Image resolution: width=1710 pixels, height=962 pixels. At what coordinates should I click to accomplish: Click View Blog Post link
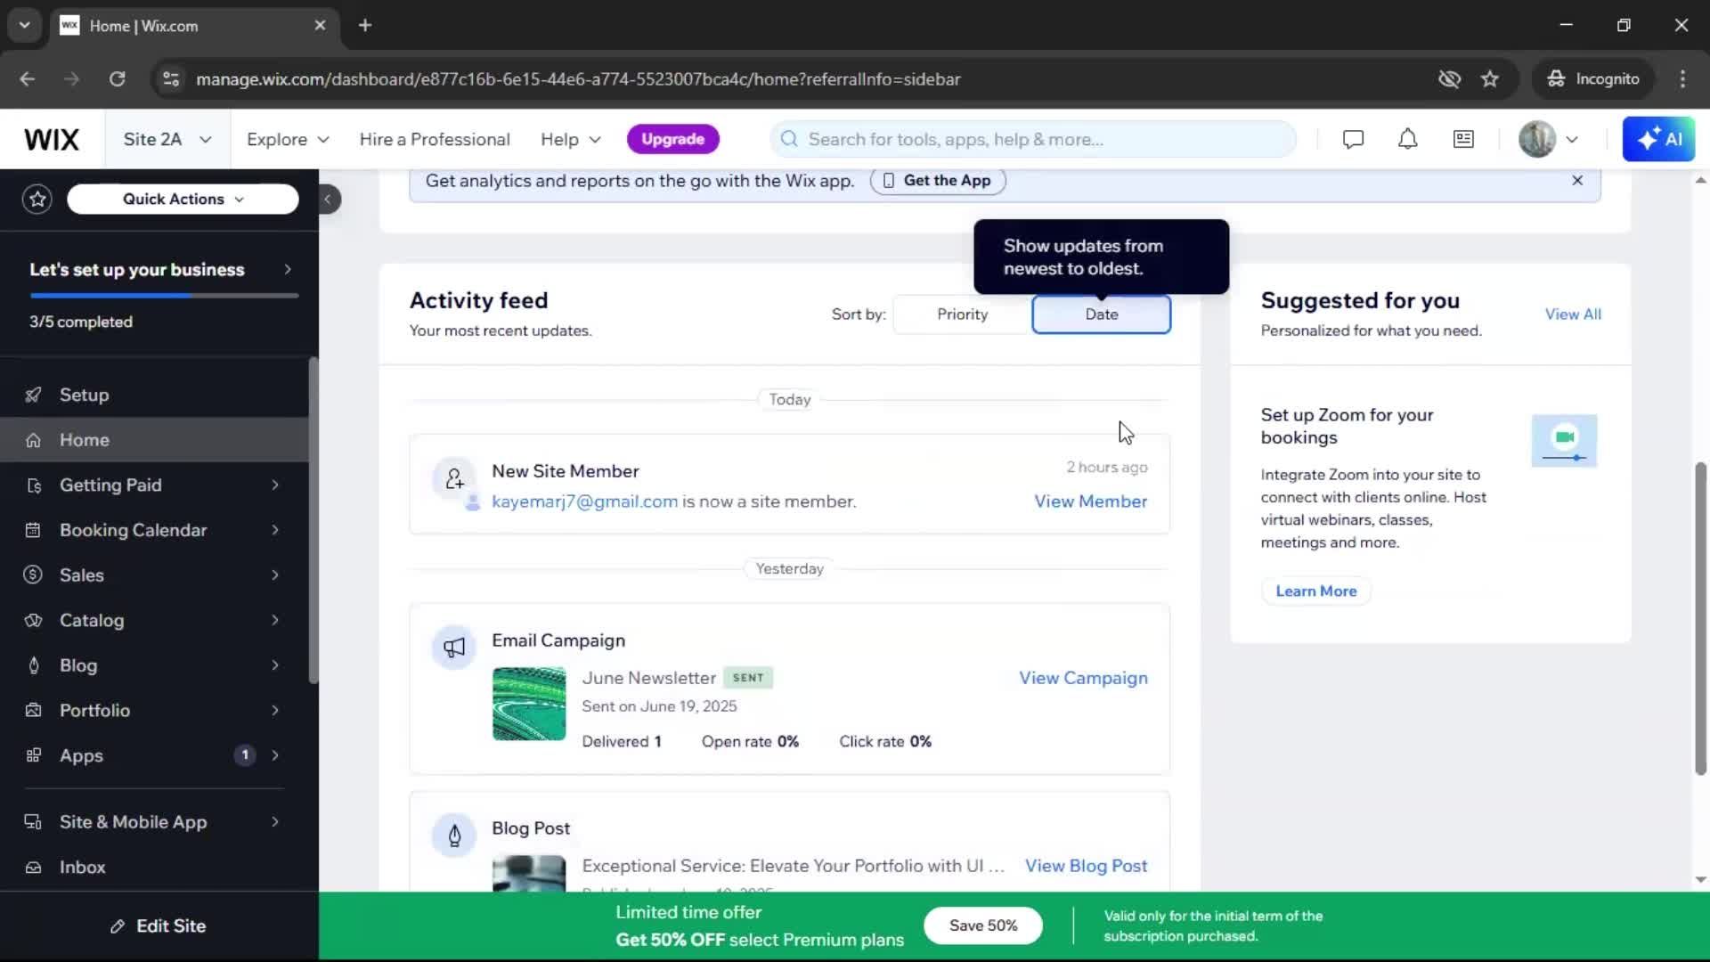1086,866
